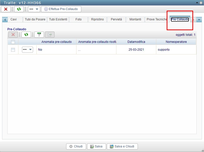Expand the tab list dropdown arrow
This screenshot has height=152, width=204.
[199, 20]
